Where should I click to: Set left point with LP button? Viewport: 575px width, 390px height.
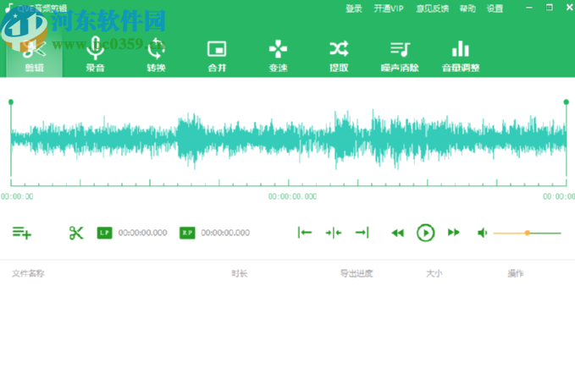tap(104, 233)
